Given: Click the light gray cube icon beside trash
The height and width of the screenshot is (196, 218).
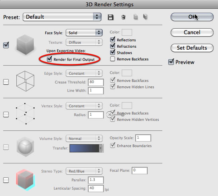Looking at the screenshot, I should [x=136, y=17].
